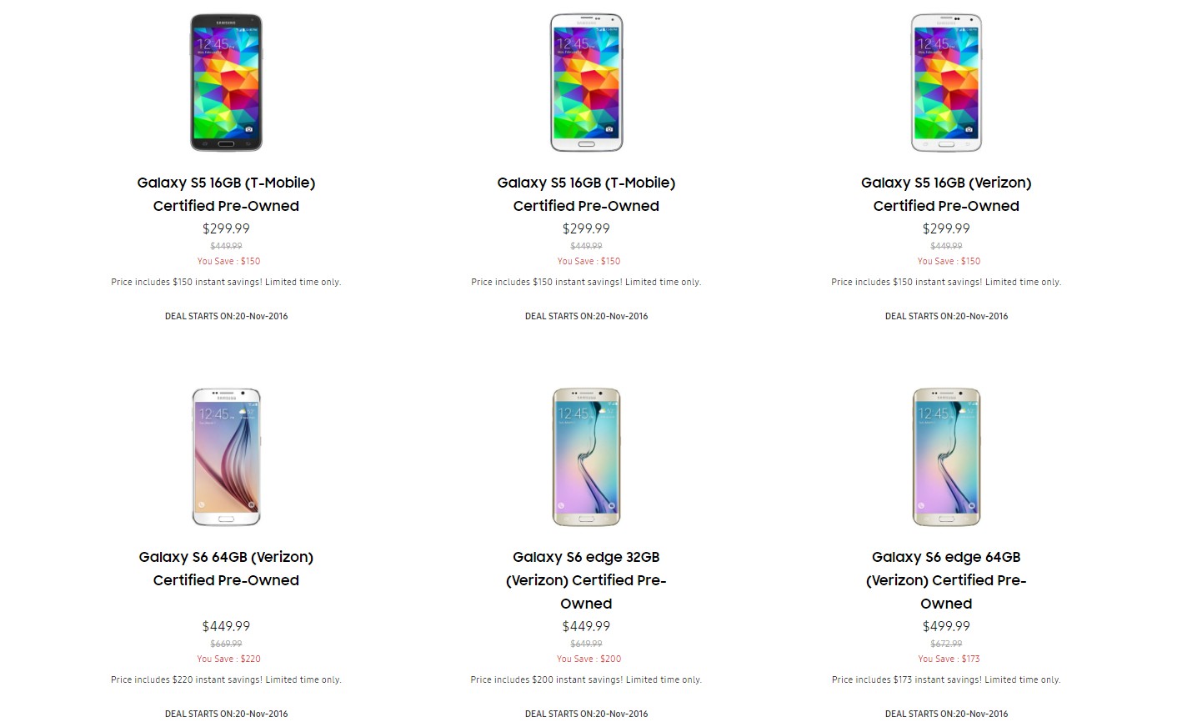The width and height of the screenshot is (1187, 727).
Task: Open the Galaxy S6 64GB (Verizon) title link
Action: click(x=226, y=569)
